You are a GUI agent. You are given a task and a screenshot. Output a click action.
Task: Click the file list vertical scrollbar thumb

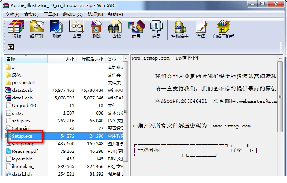(126, 111)
